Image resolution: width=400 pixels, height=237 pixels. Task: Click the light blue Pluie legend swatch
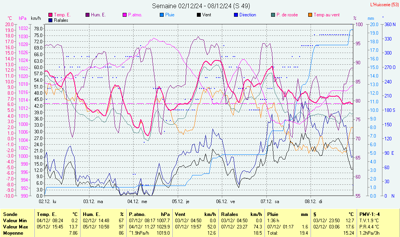click(x=162, y=15)
